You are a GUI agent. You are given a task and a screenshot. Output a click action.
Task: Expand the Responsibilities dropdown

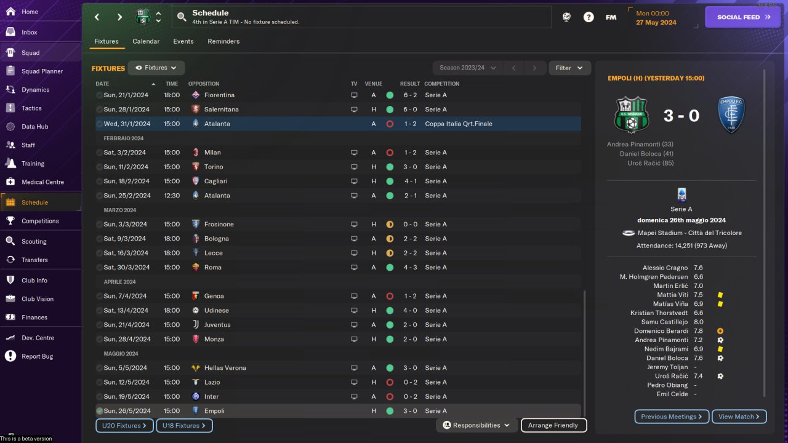click(477, 425)
